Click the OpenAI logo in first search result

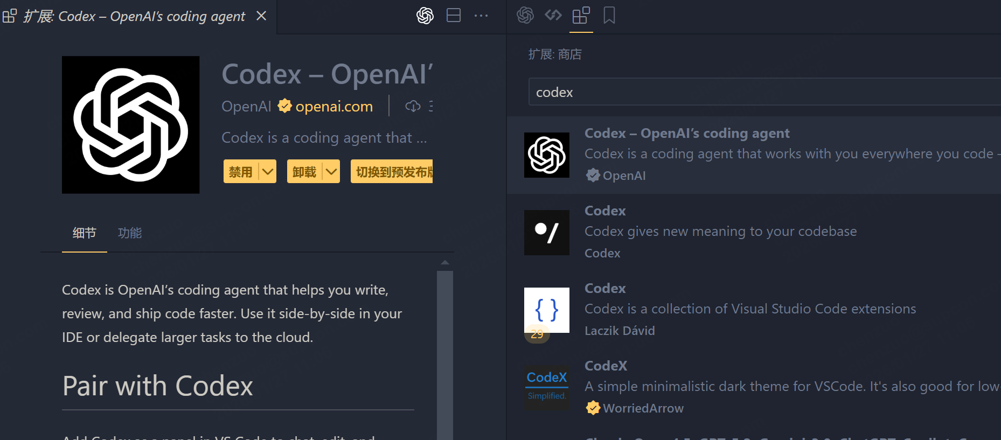point(547,155)
